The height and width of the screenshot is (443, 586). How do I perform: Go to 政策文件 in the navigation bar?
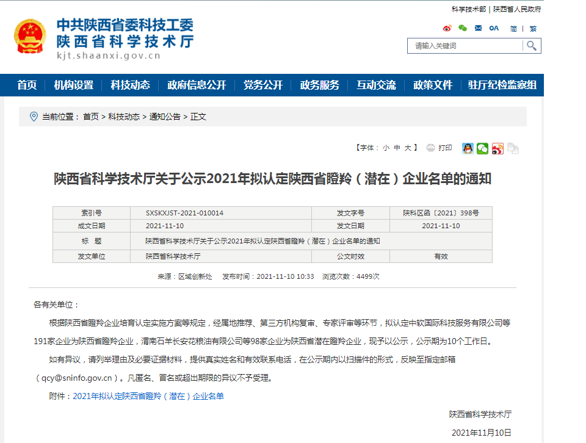point(433,85)
